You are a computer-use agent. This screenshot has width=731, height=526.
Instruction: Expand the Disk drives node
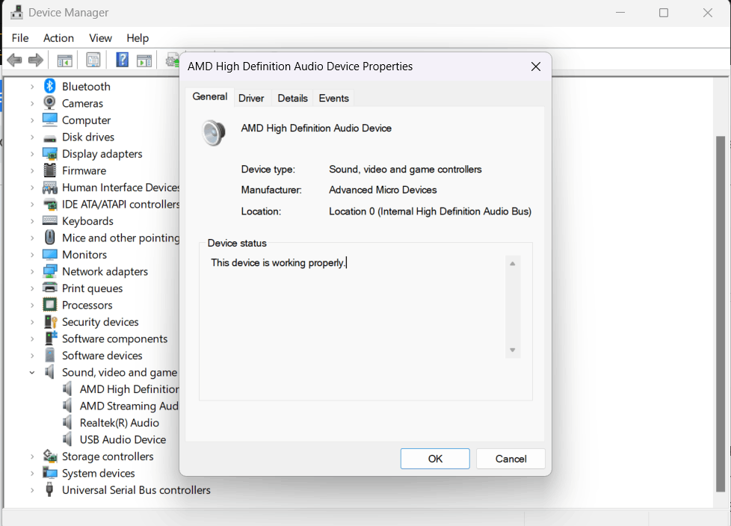pos(31,137)
